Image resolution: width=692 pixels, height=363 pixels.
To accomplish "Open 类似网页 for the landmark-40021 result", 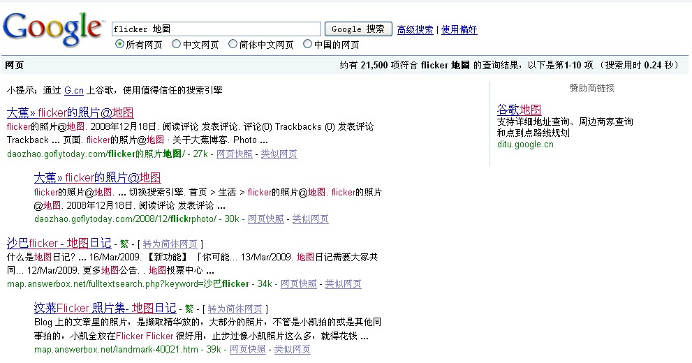I will (x=292, y=349).
